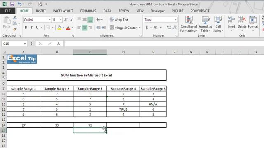The image size is (264, 148).
Task: Switch to the INSERT tab
Action: click(x=41, y=11)
